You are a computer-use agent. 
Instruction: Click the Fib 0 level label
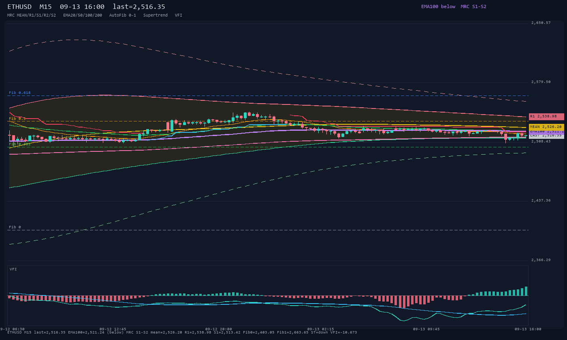click(x=15, y=227)
